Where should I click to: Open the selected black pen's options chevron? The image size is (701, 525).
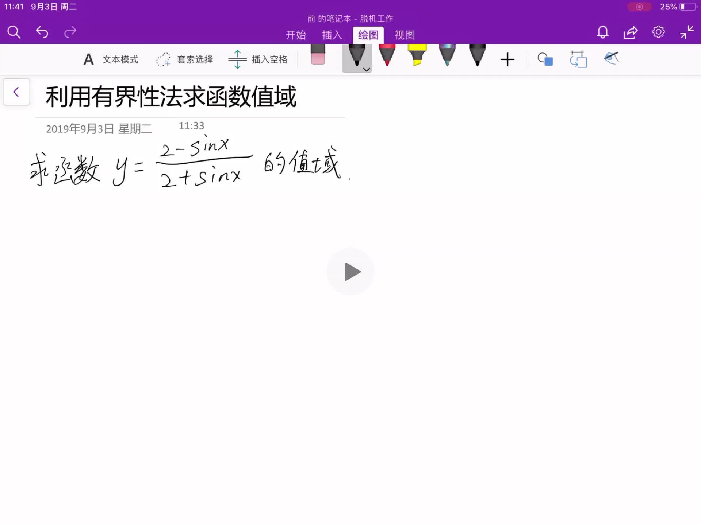tap(367, 69)
